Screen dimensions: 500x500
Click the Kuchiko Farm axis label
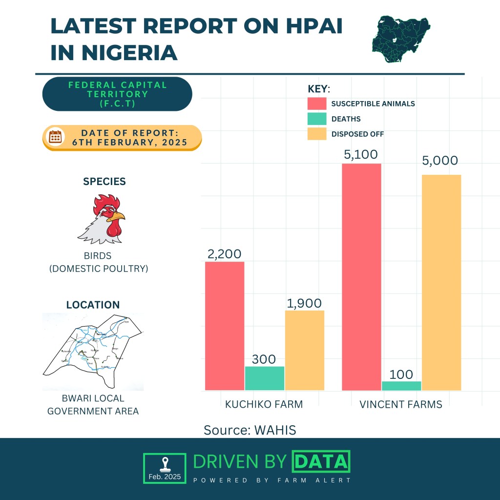(x=264, y=404)
